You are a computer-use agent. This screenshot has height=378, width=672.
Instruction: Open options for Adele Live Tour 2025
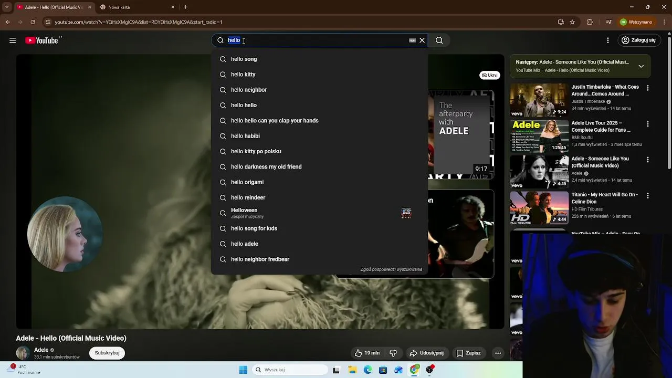point(648,124)
